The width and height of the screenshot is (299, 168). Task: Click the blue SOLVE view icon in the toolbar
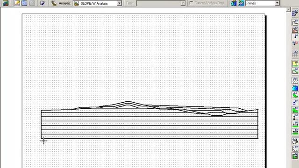point(24,3)
